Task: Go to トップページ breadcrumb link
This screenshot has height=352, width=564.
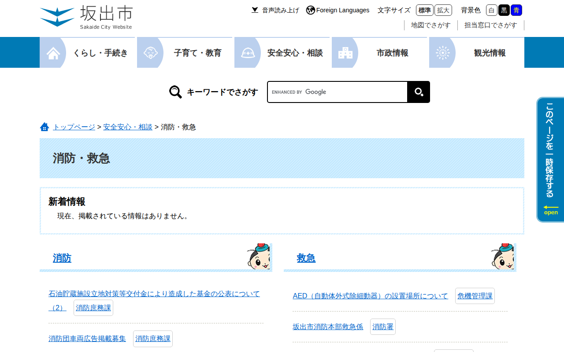Action: tap(74, 127)
